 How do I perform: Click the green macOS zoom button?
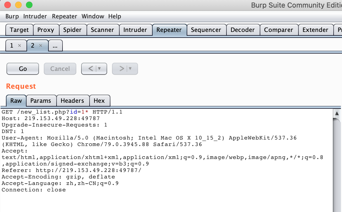tap(29, 5)
